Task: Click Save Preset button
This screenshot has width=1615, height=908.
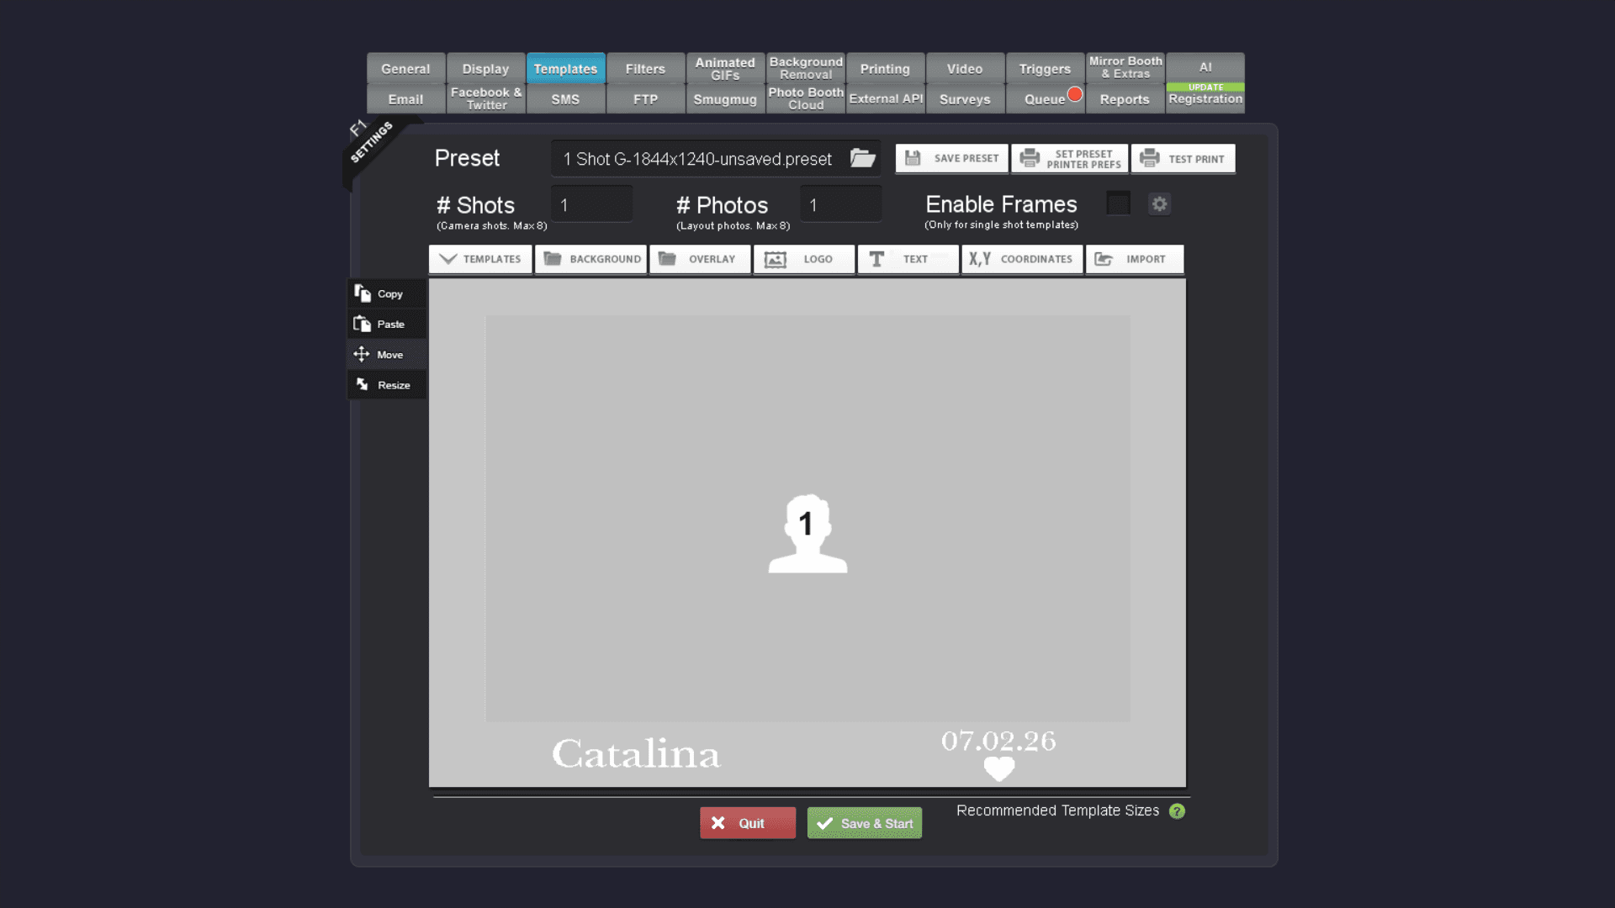Action: [951, 158]
